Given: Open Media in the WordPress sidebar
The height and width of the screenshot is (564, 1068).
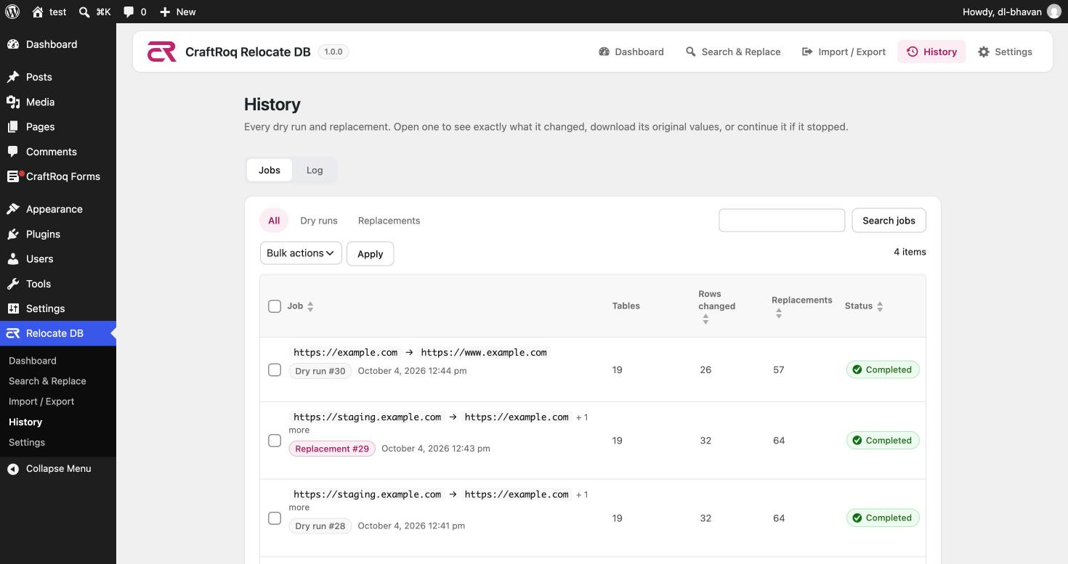Looking at the screenshot, I should click(58, 102).
